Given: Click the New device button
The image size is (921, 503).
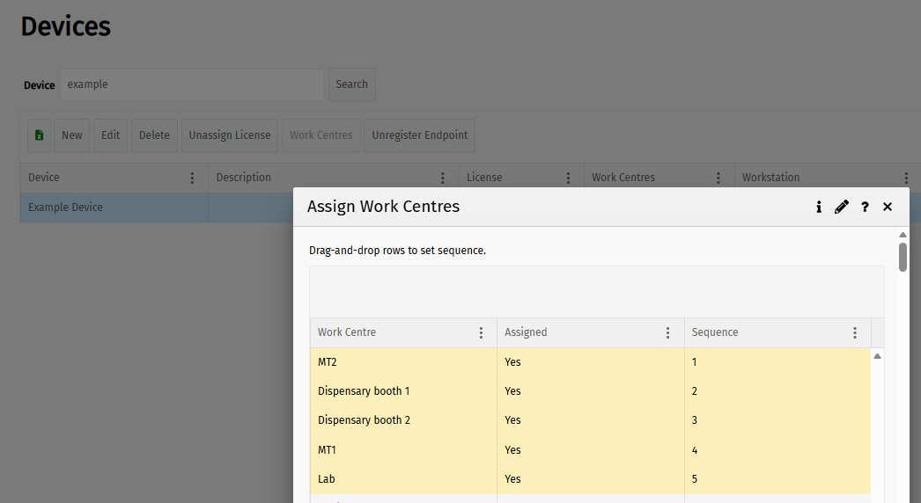Looking at the screenshot, I should pyautogui.click(x=72, y=135).
